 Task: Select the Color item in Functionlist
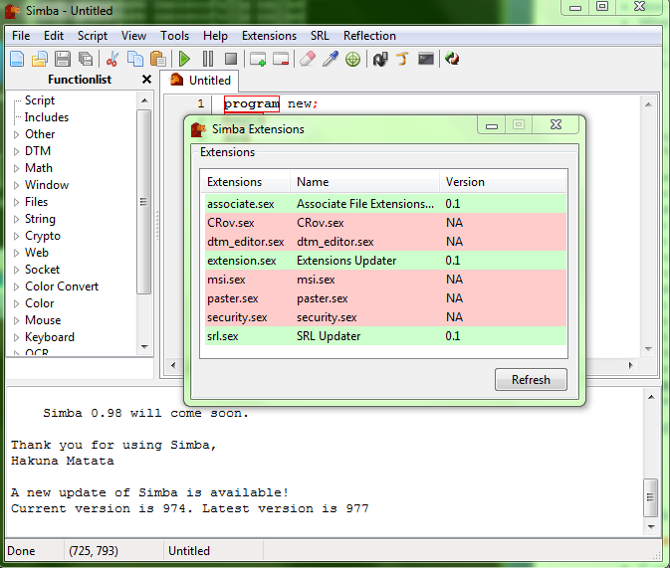39,303
